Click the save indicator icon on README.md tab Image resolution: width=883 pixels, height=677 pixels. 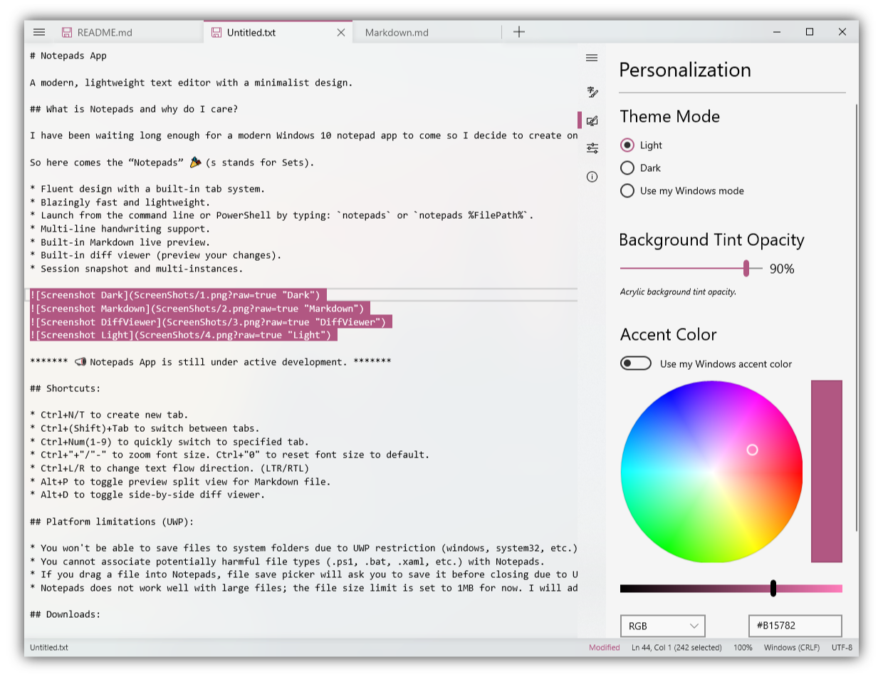pyautogui.click(x=66, y=31)
